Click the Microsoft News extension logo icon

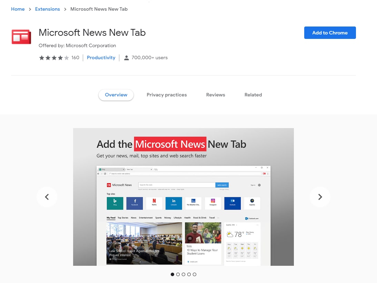coord(21,37)
